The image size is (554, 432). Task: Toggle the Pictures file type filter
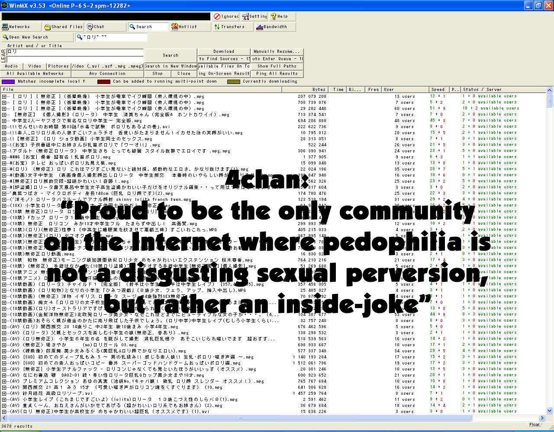point(58,66)
